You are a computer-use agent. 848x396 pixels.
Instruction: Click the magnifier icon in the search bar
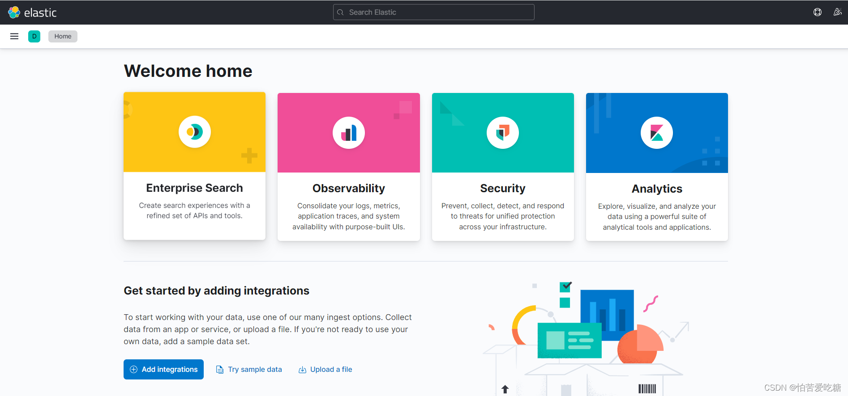(x=340, y=13)
